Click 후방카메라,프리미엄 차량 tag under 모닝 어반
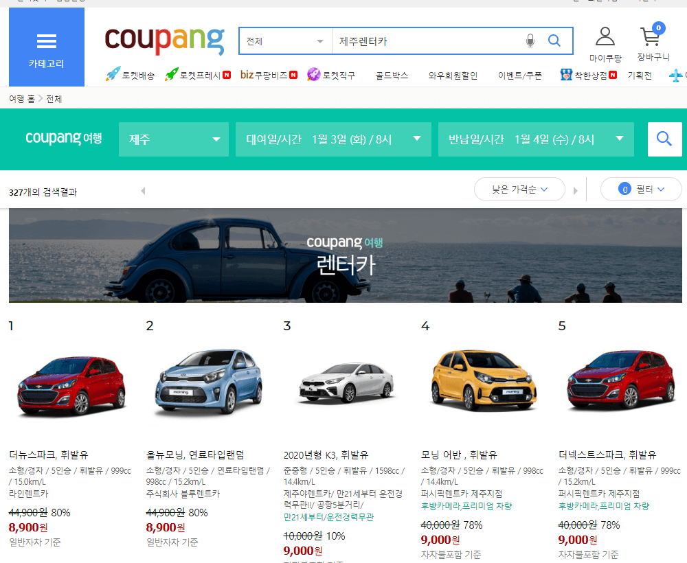The image size is (687, 563). coord(466,505)
